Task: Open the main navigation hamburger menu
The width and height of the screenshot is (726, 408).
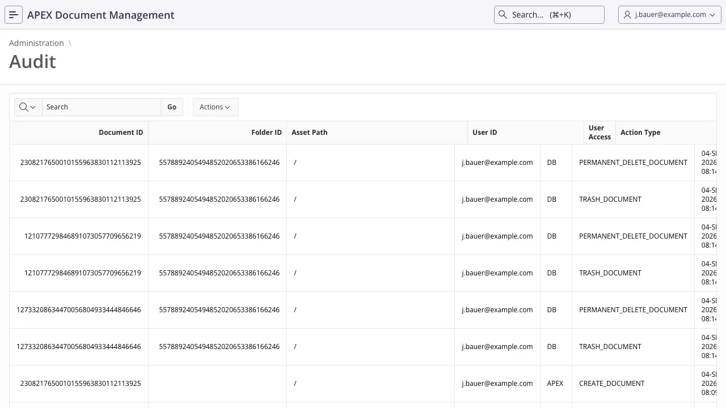Action: coord(14,15)
